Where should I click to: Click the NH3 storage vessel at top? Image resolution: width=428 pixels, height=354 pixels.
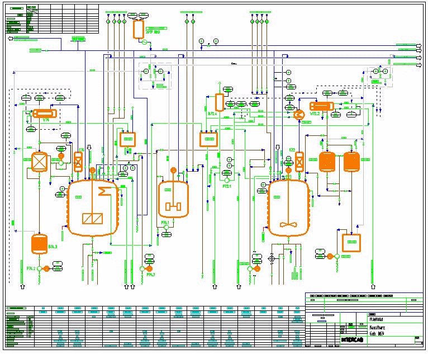[x=139, y=29]
